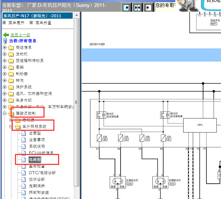Select the 车外照明系统 folder label

34,126
